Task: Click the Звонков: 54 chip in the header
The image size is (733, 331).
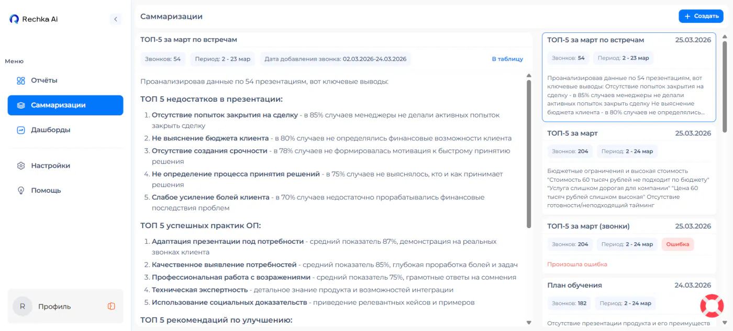Action: [163, 59]
